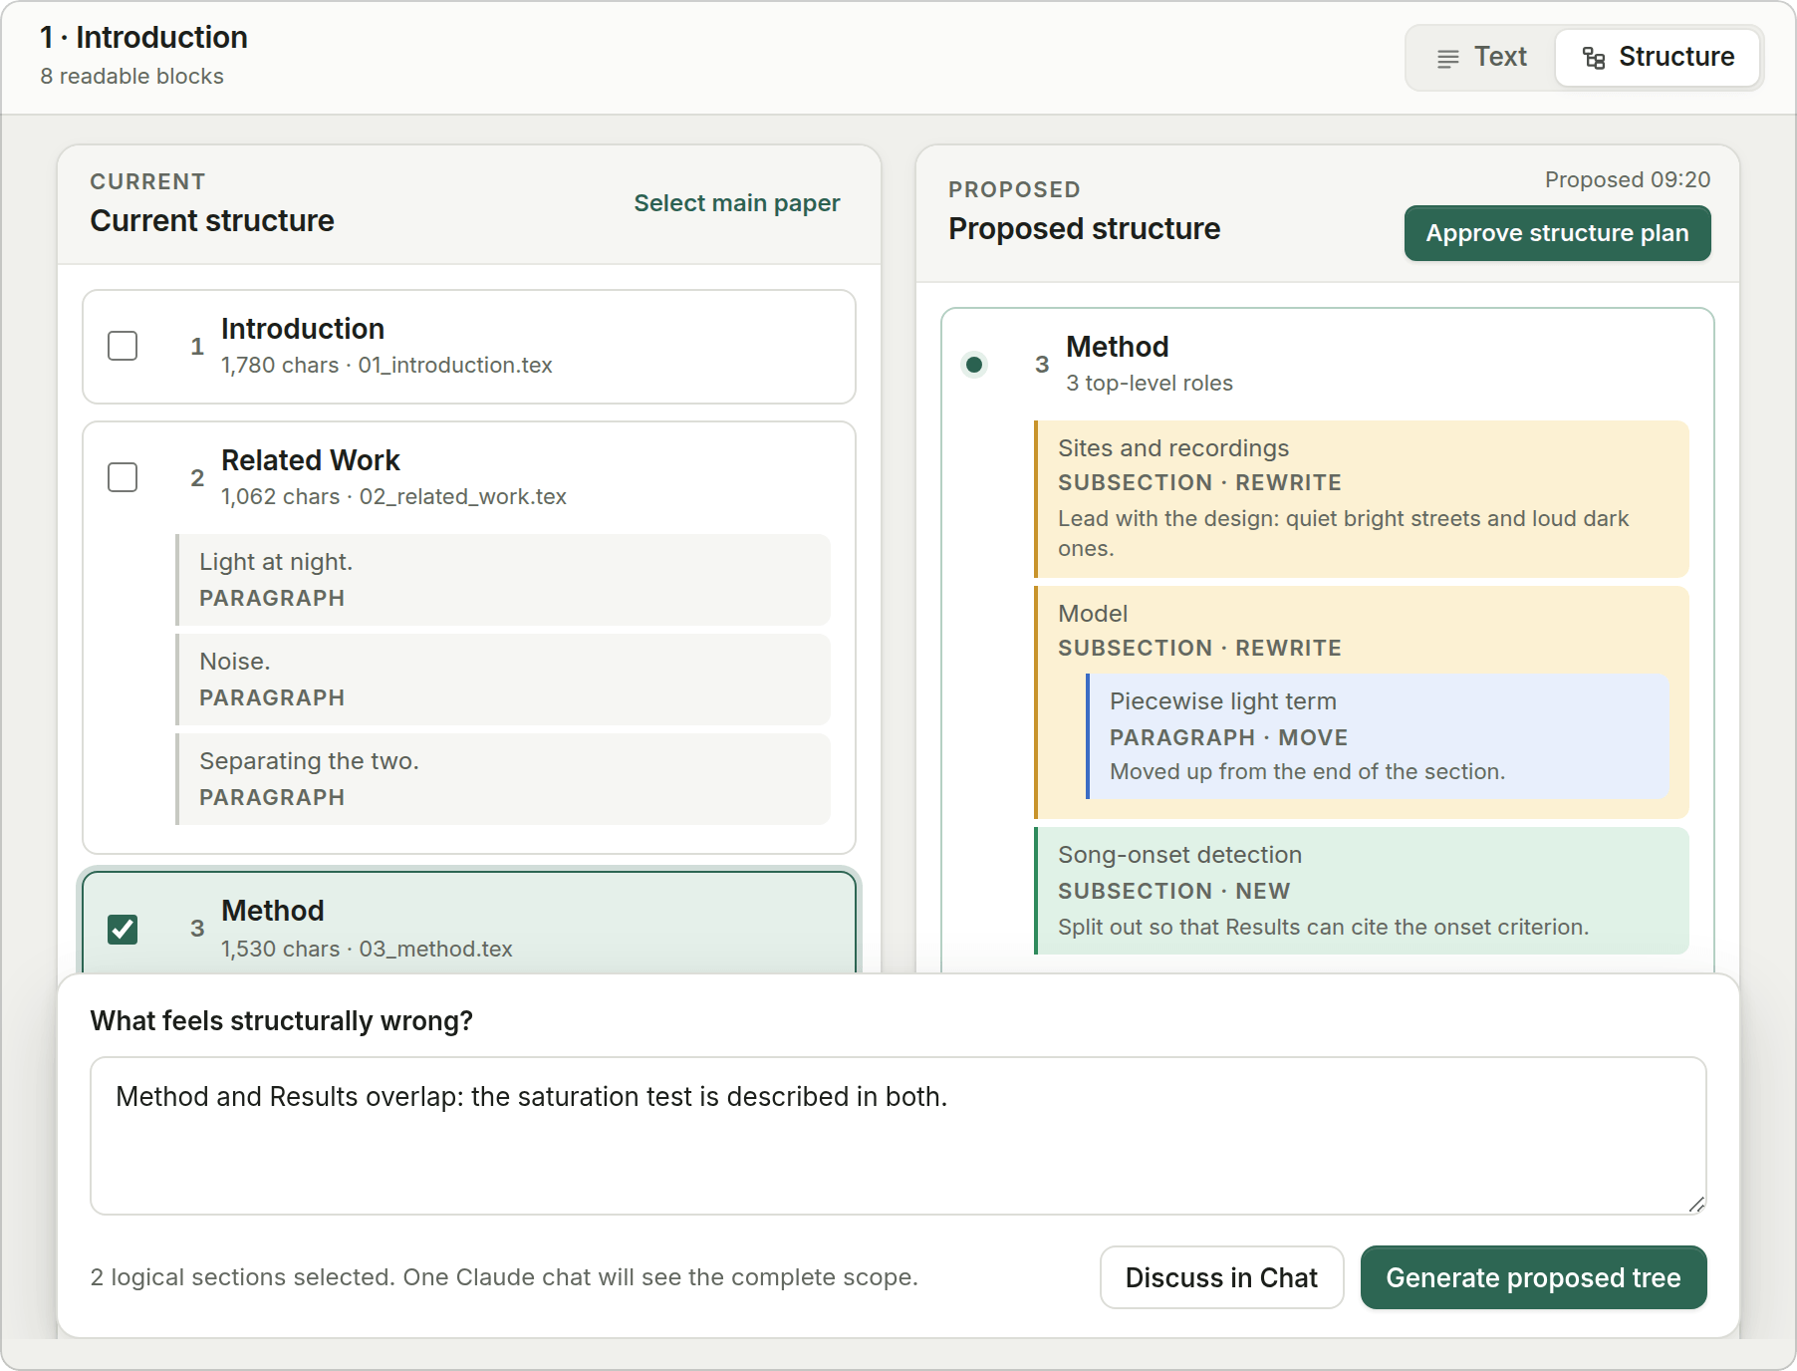
Task: Open Song-onset detection subsection card
Action: (x=1362, y=891)
